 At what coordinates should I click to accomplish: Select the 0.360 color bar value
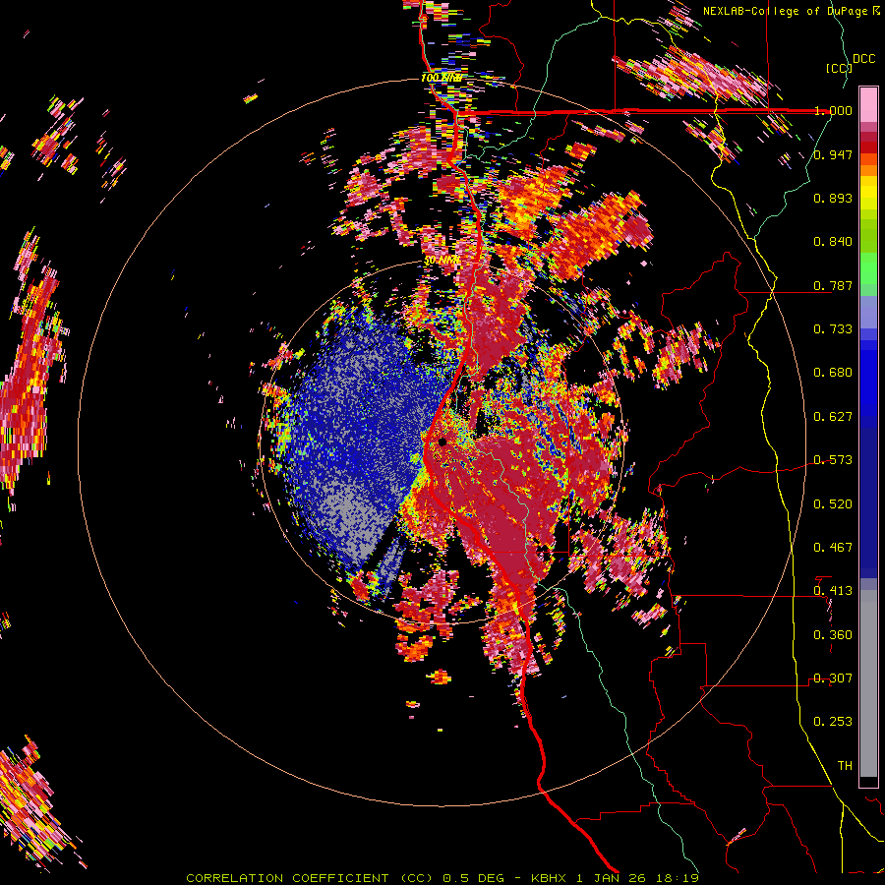click(833, 635)
